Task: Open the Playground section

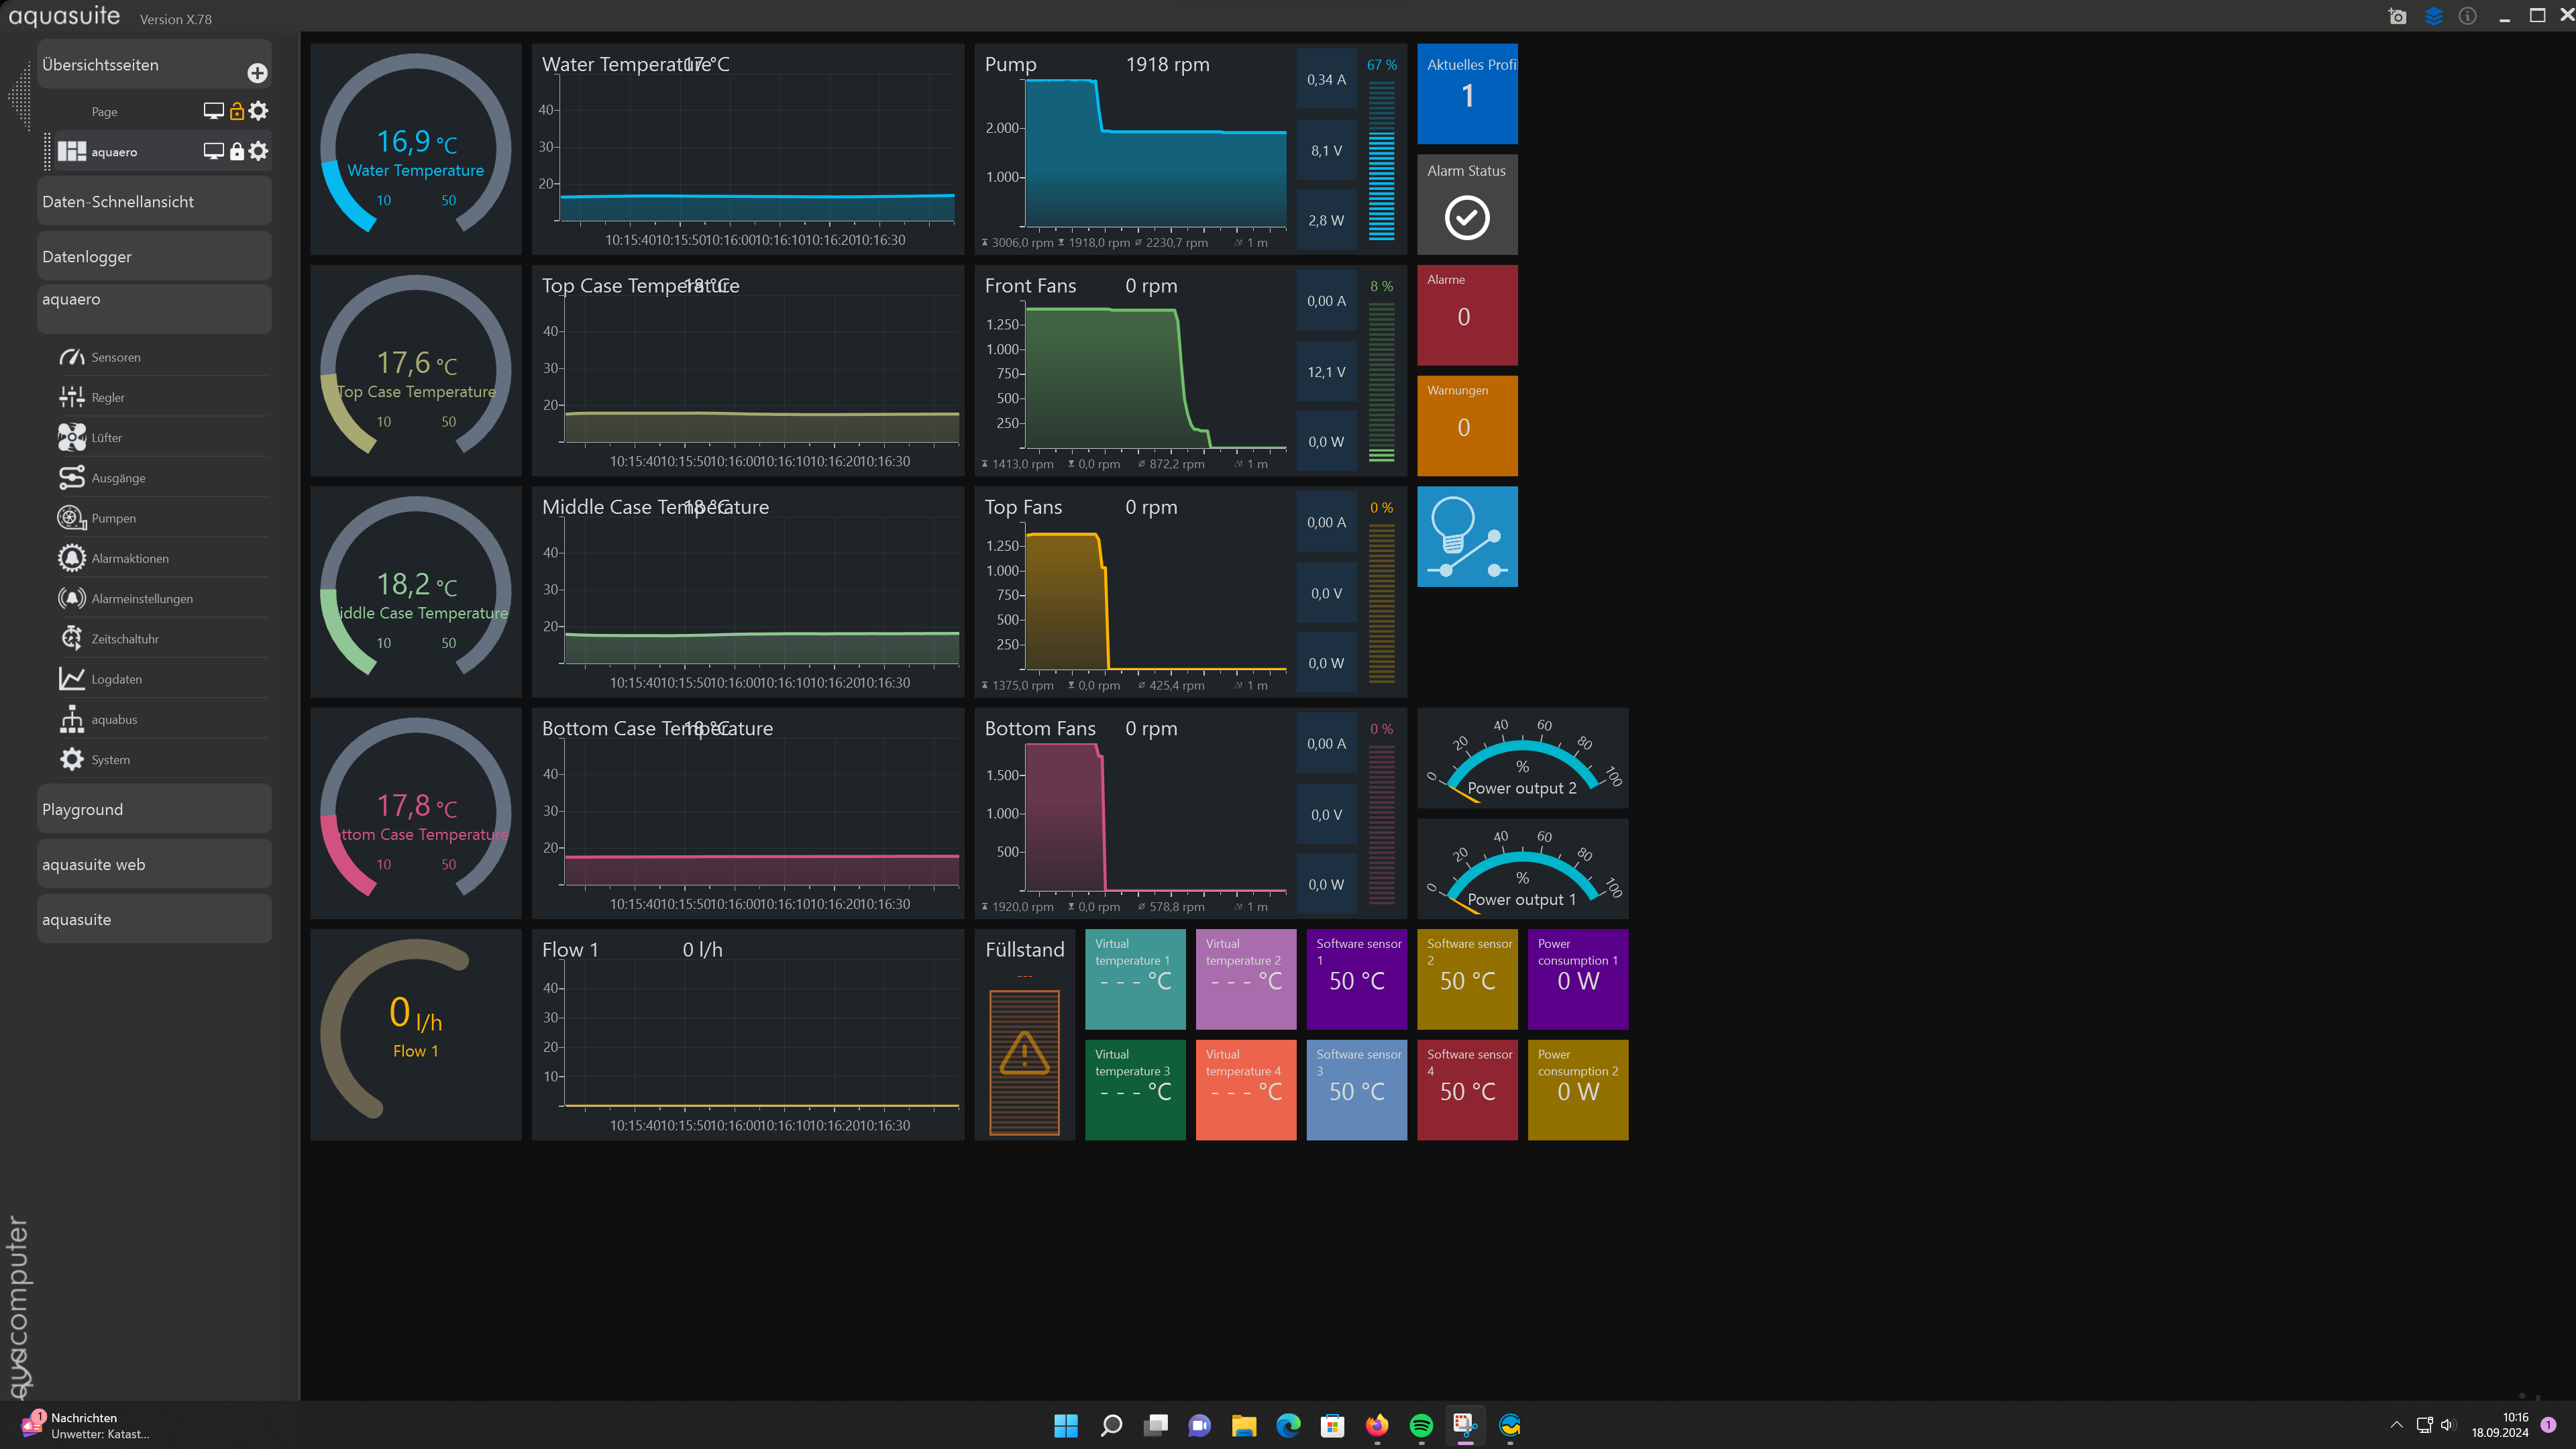Action: coord(154,810)
